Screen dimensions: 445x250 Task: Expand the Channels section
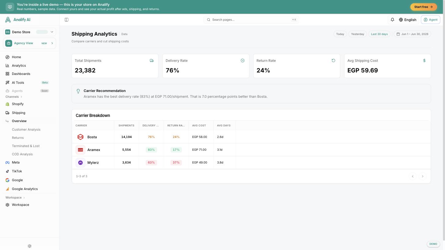click(14, 97)
